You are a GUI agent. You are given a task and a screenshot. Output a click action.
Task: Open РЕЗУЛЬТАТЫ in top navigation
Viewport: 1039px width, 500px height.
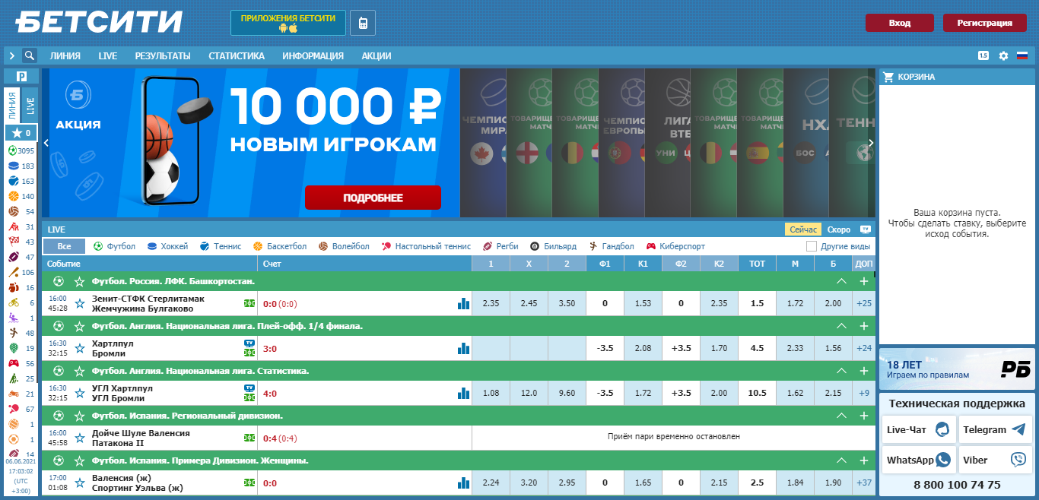tap(163, 55)
